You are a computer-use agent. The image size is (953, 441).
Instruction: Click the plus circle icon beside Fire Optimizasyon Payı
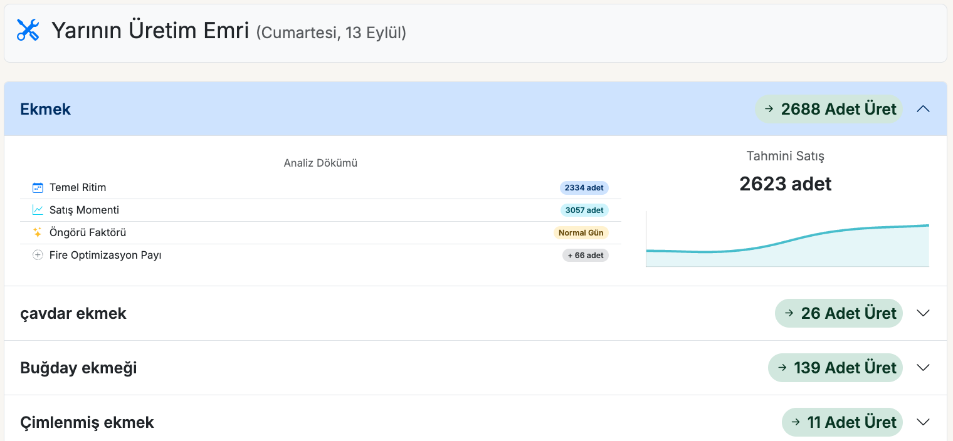[x=38, y=255]
